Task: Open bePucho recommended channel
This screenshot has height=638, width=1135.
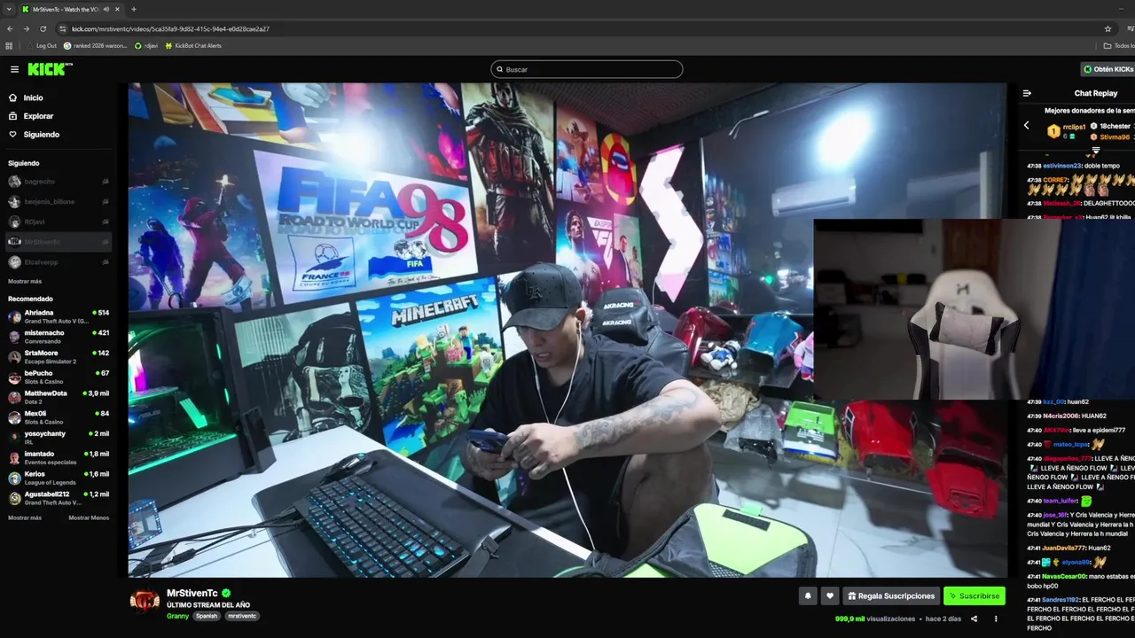Action: (x=58, y=377)
